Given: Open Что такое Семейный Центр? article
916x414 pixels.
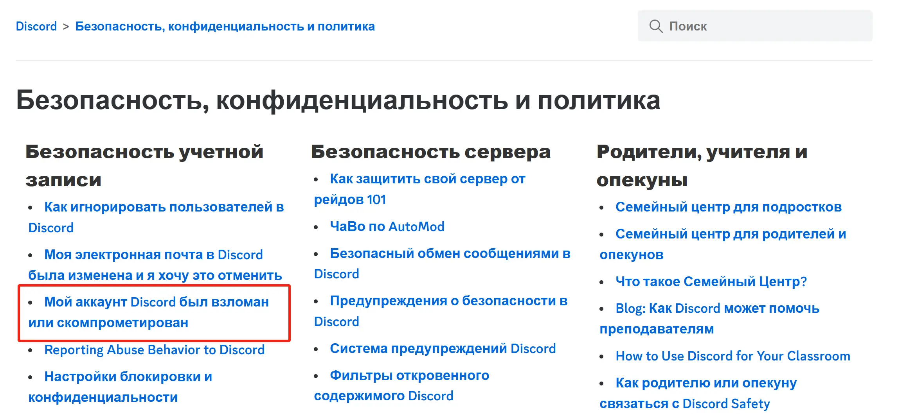Looking at the screenshot, I should [x=711, y=281].
